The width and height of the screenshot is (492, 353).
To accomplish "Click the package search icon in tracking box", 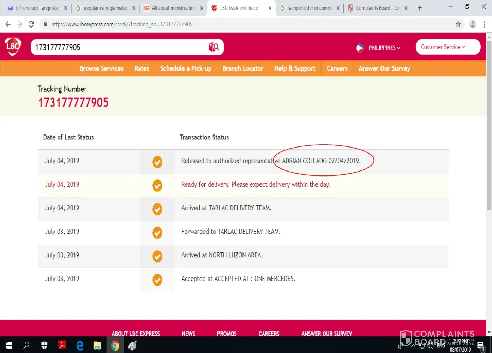I will tap(214, 47).
